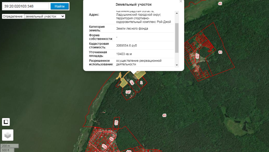Click the Кадастровая стоимость value in popup
The image size is (269, 152).
tap(126, 46)
